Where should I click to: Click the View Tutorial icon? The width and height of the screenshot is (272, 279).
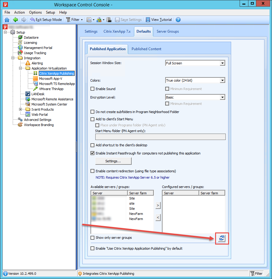(x=147, y=19)
